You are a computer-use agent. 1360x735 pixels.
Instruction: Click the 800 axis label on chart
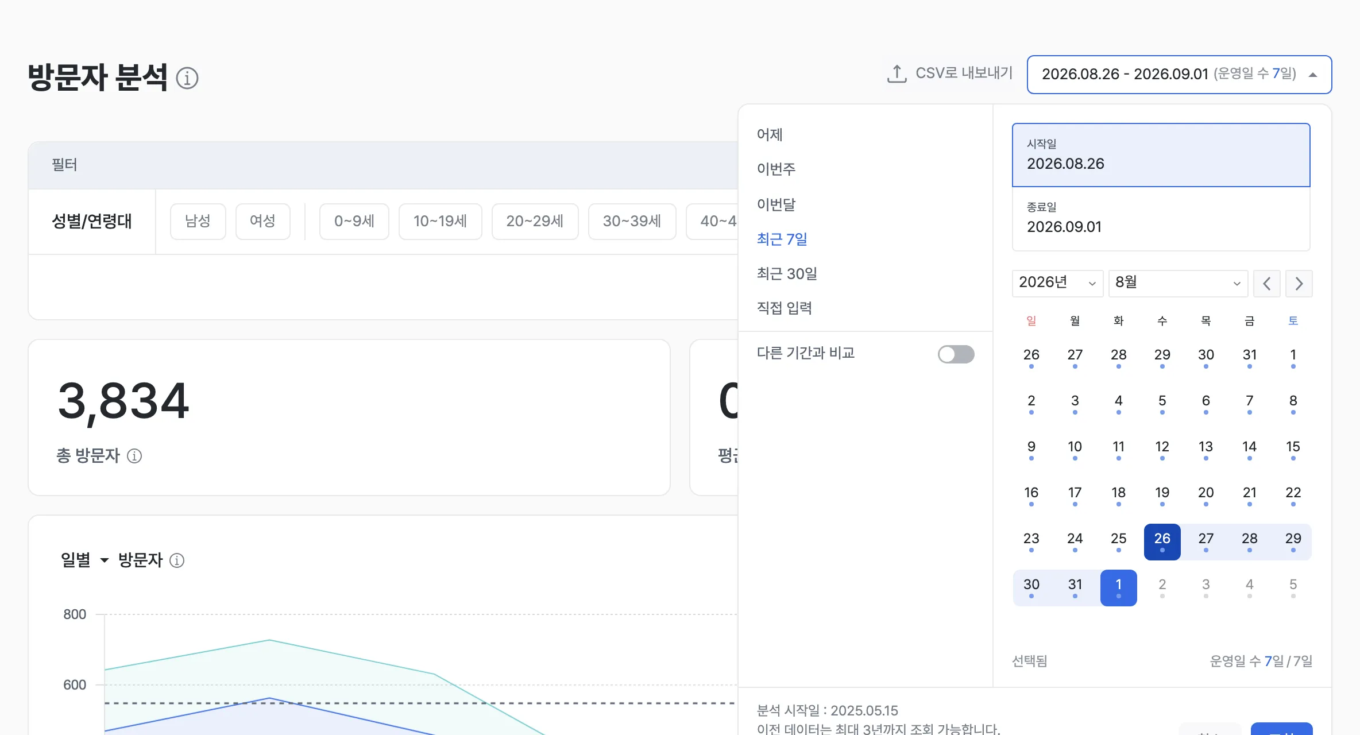75,614
